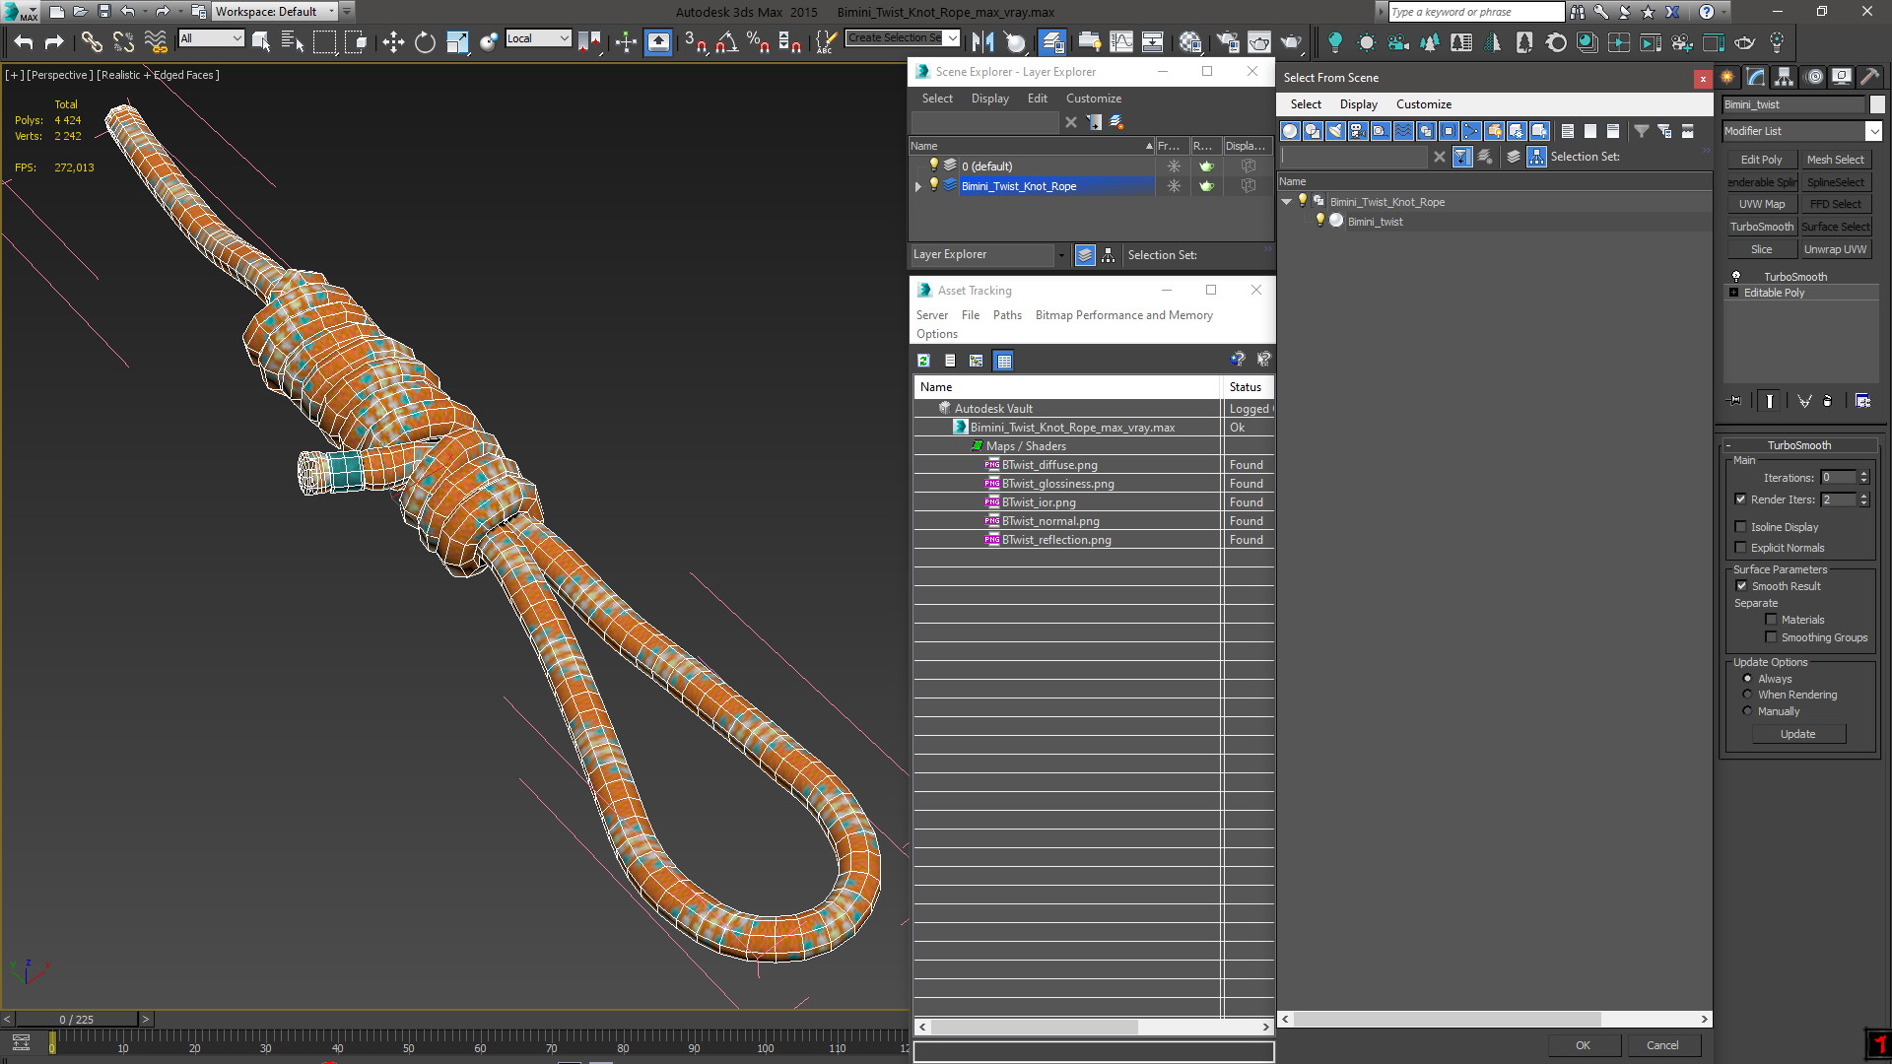Viewport: 1892px width, 1064px height.
Task: Open the Material Editor from toolbar
Action: coord(1190,41)
